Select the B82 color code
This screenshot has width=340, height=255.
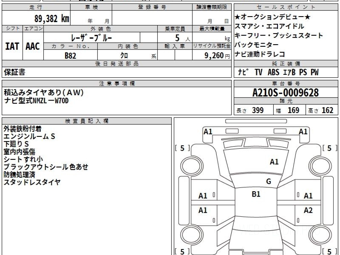click(x=70, y=56)
